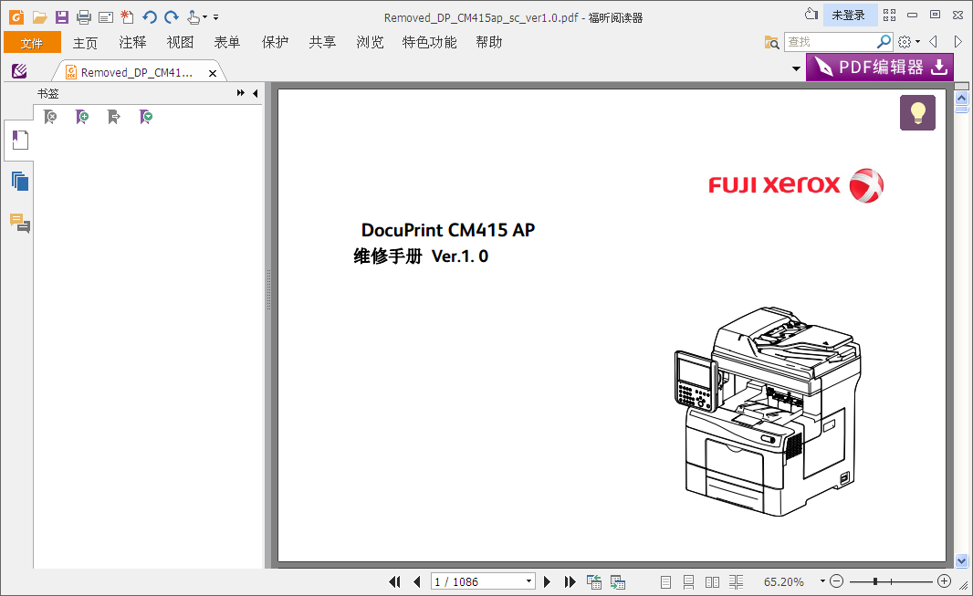This screenshot has width=973, height=596.
Task: Open the 保护 protect tab
Action: point(275,43)
